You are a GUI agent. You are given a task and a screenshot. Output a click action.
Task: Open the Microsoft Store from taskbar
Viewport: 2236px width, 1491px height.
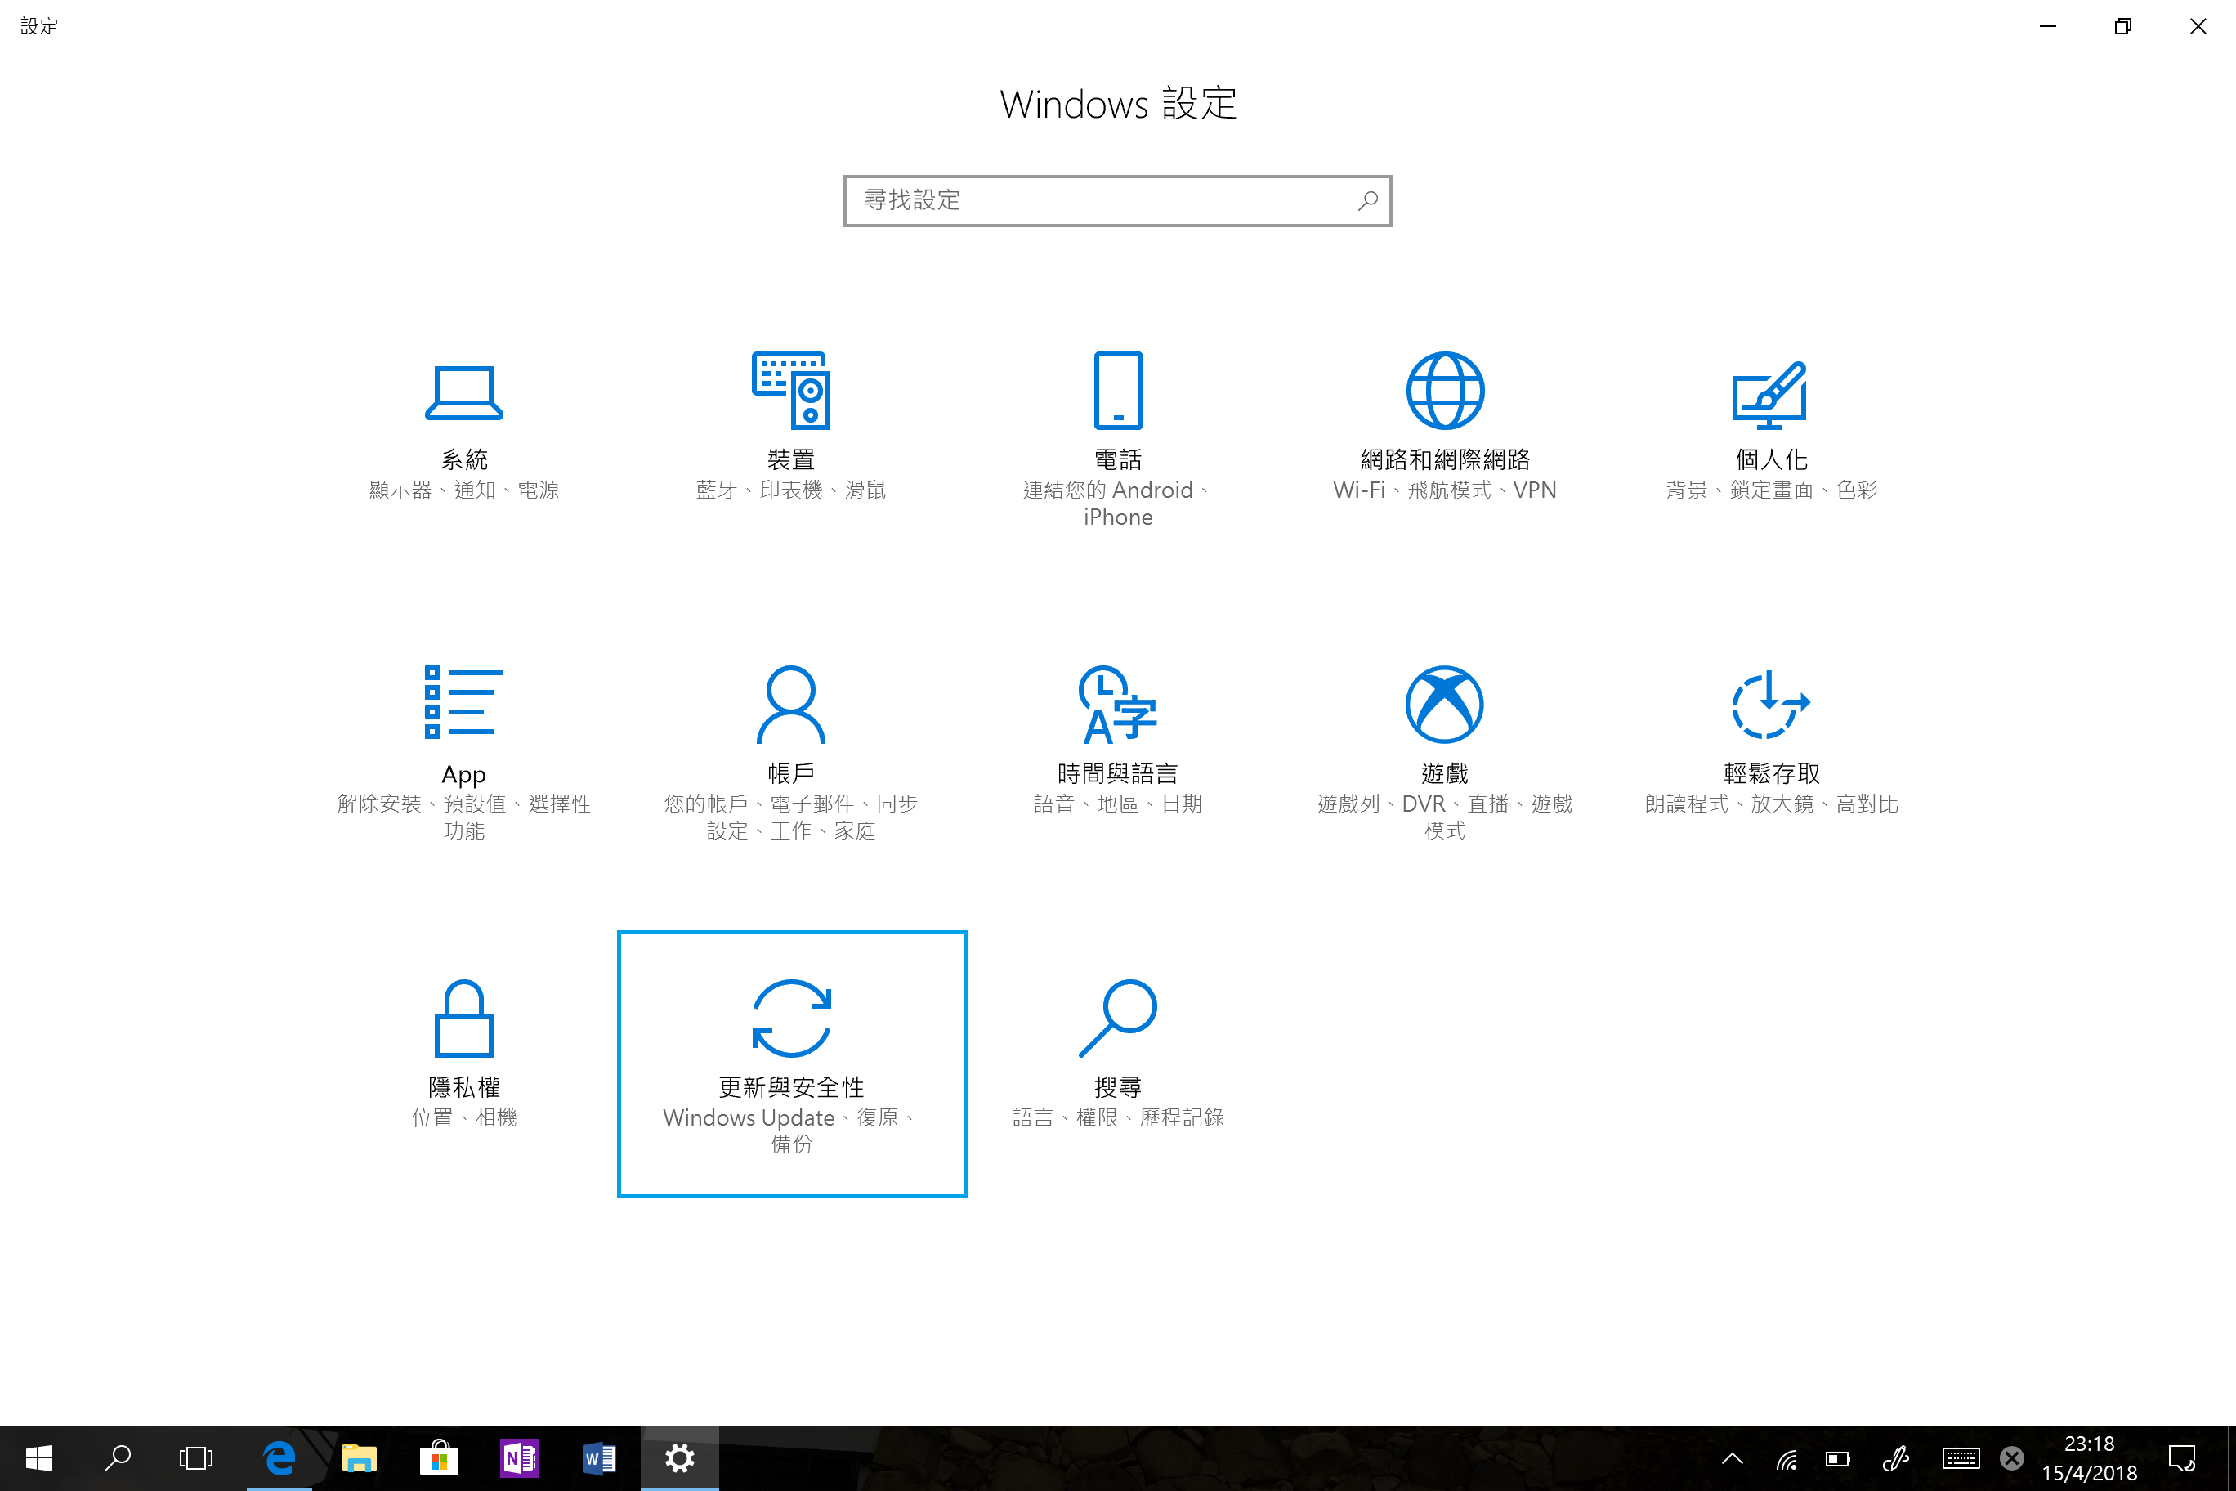(438, 1457)
